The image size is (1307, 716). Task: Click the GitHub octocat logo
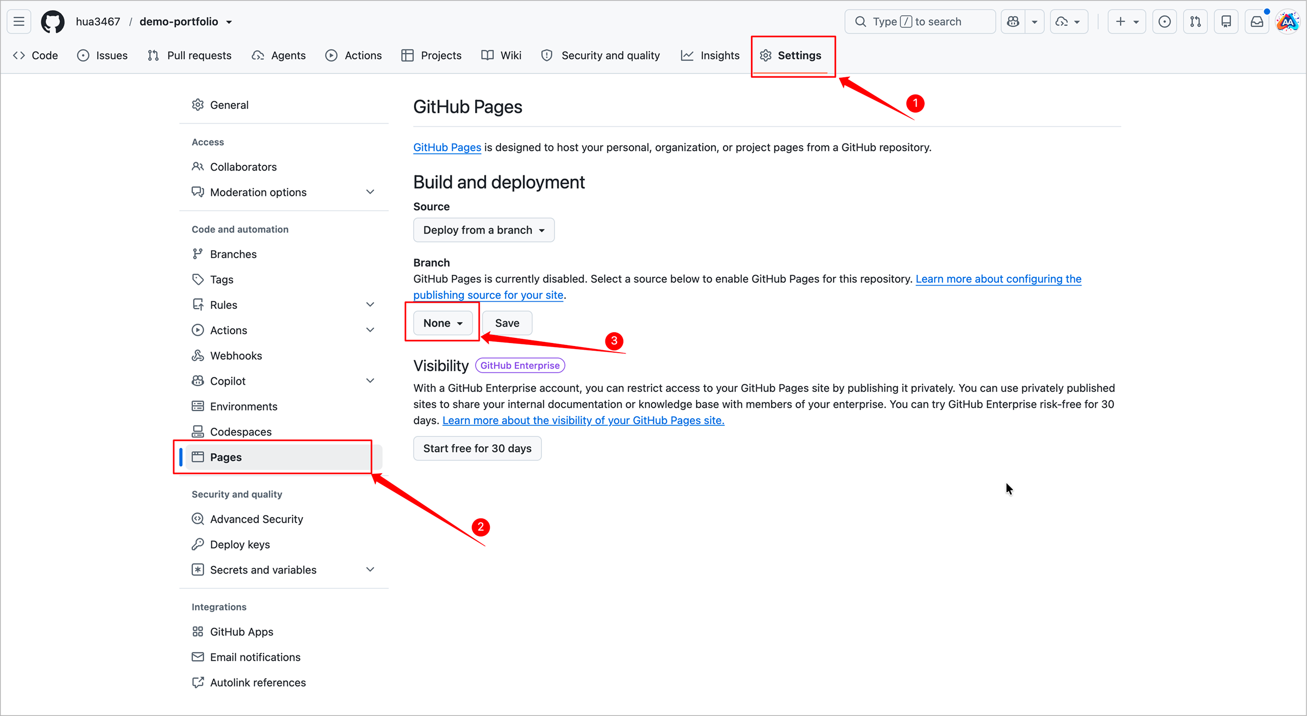[53, 22]
